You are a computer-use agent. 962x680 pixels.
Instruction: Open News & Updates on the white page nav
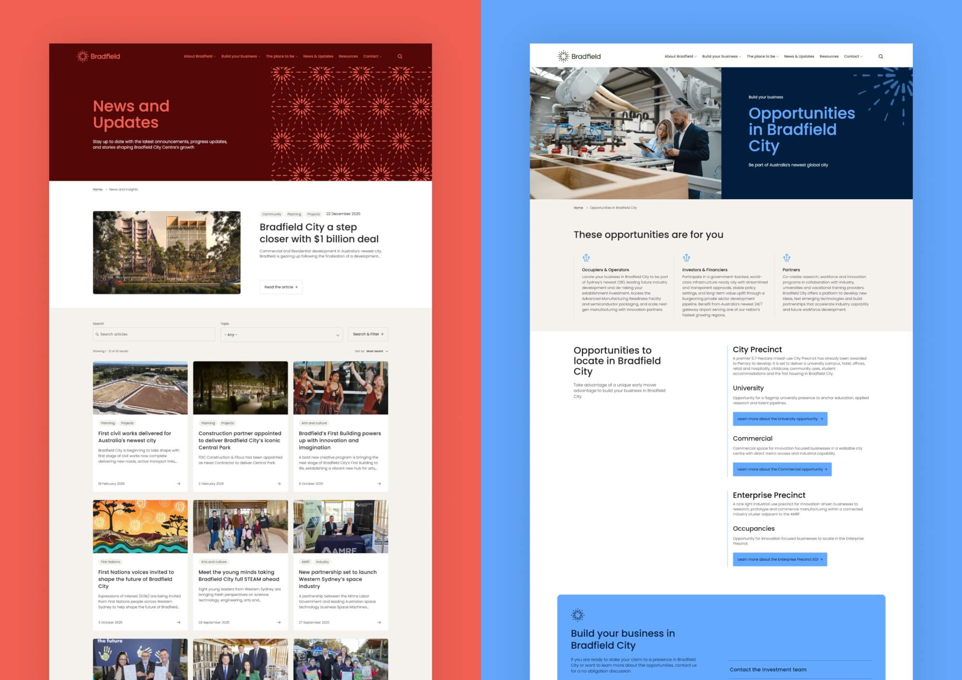click(x=799, y=56)
